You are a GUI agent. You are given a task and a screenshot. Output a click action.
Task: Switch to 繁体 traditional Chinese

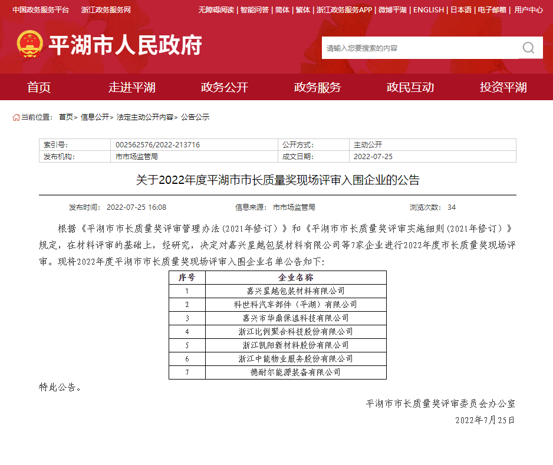(302, 10)
